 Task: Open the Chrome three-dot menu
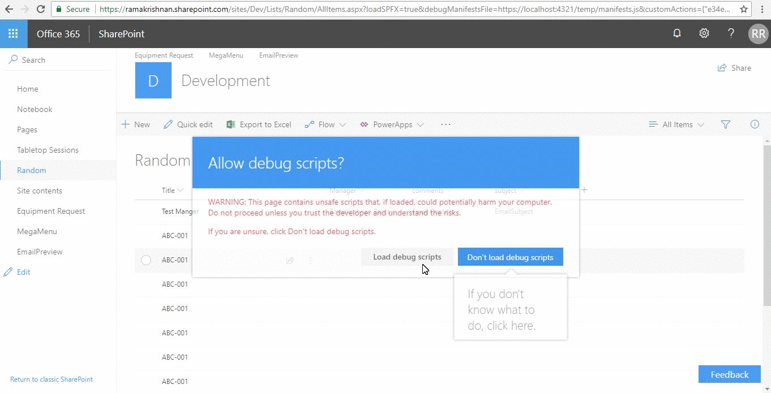[x=763, y=9]
